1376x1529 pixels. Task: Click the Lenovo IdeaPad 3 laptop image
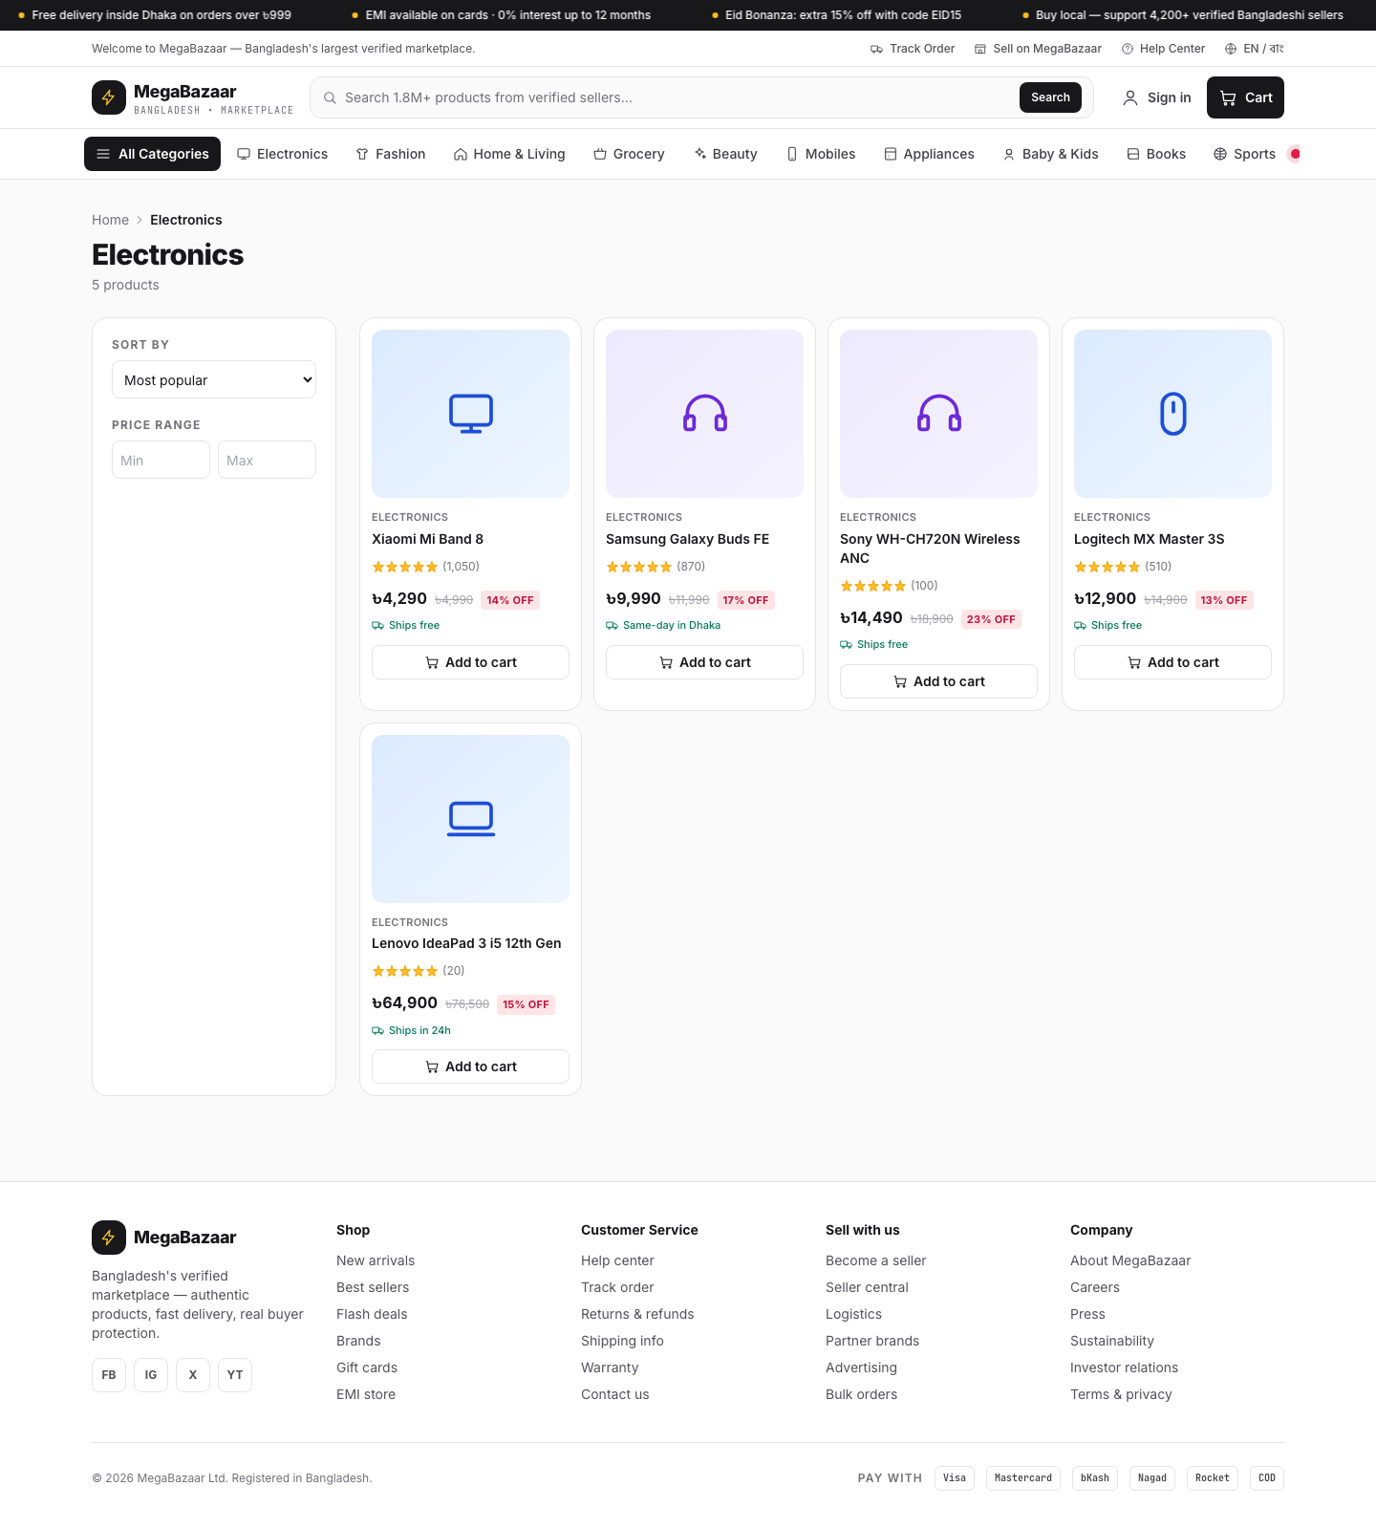coord(470,819)
